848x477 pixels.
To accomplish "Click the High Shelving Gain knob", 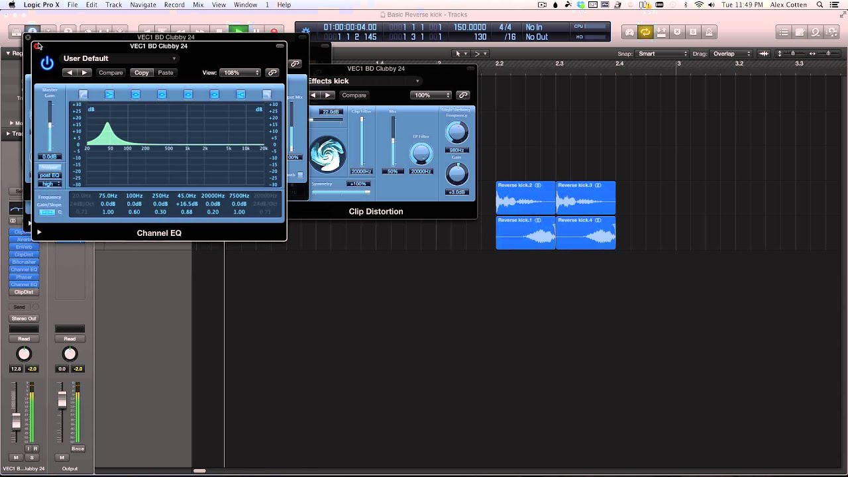I will click(456, 174).
